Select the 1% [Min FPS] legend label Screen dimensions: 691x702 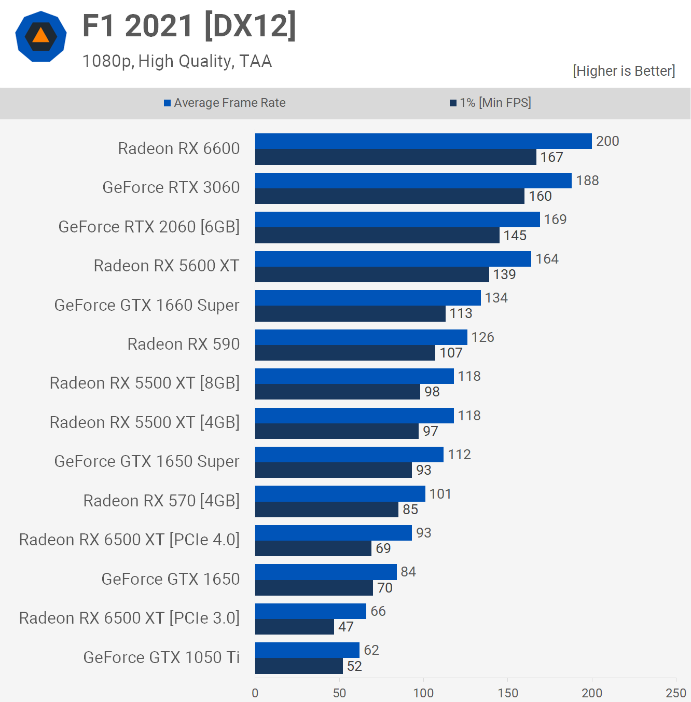point(495,103)
